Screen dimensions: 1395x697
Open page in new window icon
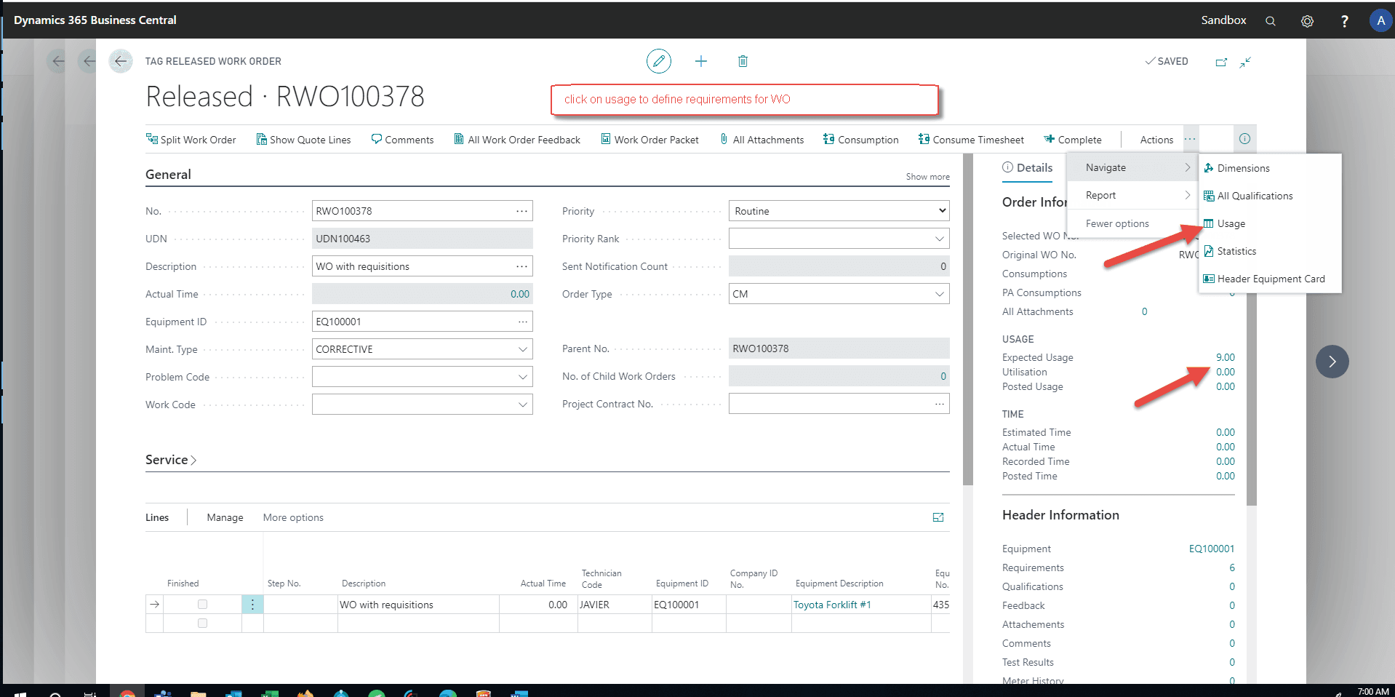(x=1221, y=62)
